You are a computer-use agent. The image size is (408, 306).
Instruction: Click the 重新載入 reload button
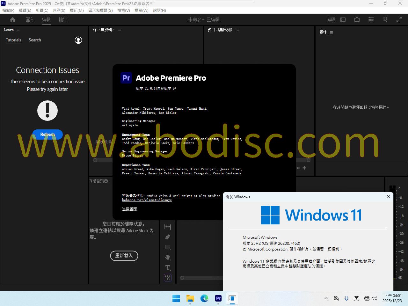pos(124,256)
